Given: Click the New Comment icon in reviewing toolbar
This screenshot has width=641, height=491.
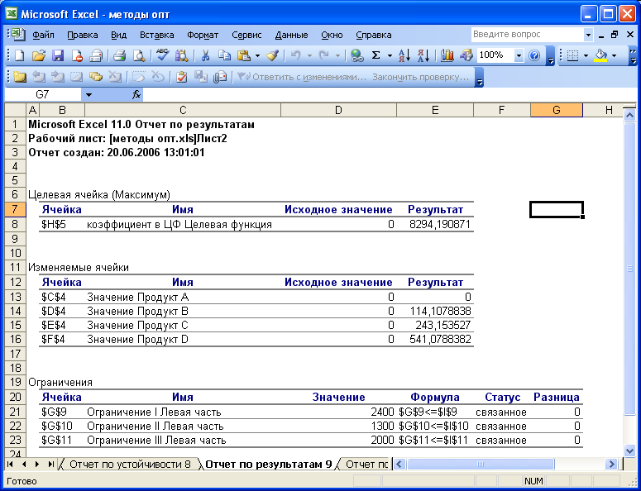Looking at the screenshot, I should tap(19, 76).
